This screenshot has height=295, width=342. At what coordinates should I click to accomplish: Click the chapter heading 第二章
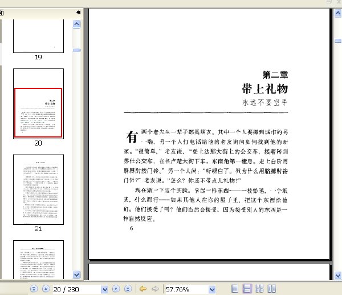tap(275, 75)
